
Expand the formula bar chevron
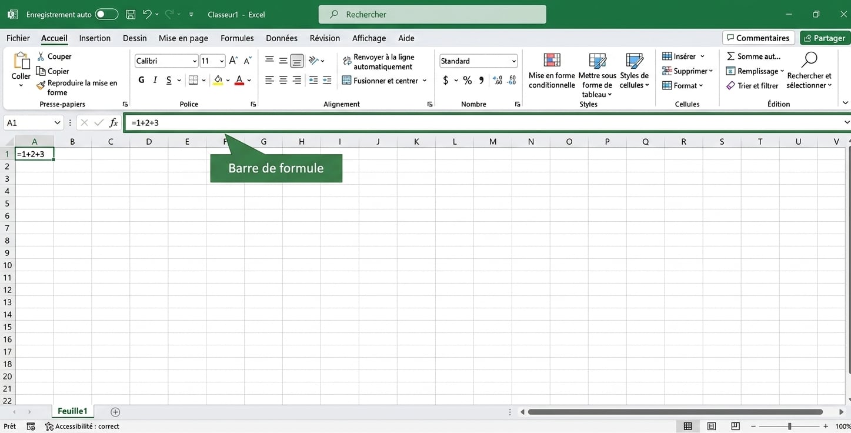[x=847, y=122]
